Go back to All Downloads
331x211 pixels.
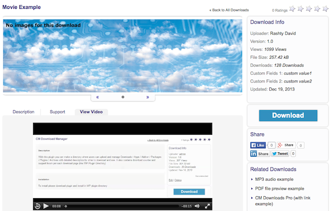tap(229, 10)
